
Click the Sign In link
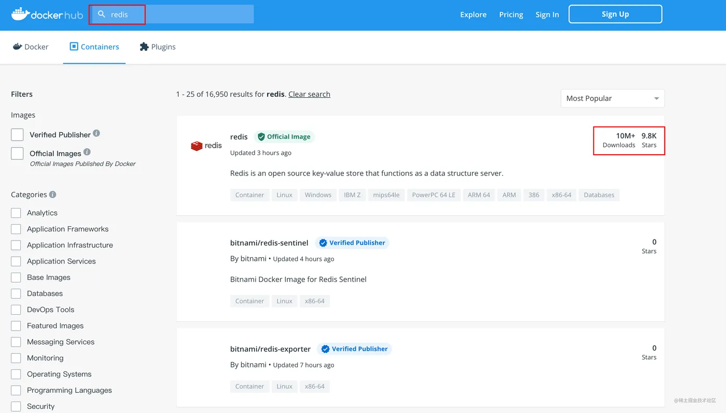(x=547, y=14)
